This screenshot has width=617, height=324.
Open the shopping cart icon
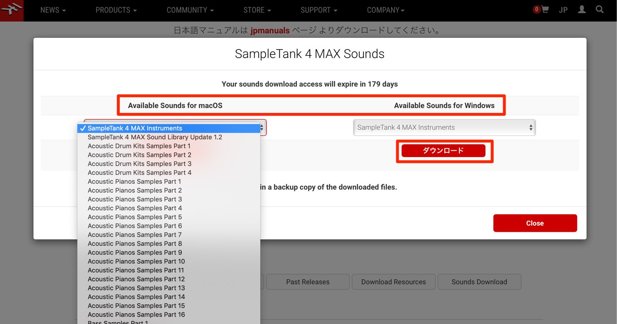click(x=545, y=10)
